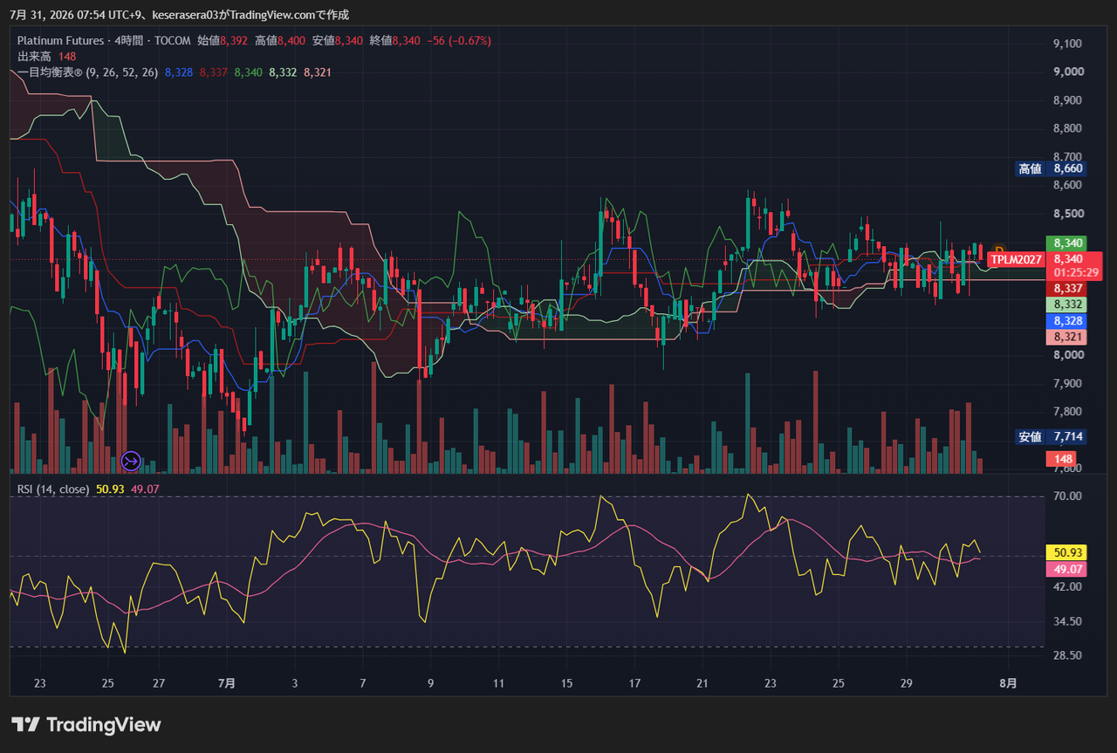This screenshot has height=753, width=1117.
Task: Click the 安値 7,714 low marker on the price scale
Action: [1052, 436]
